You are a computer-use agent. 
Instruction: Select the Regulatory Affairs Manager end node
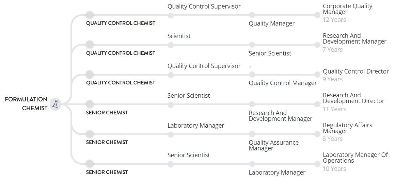pyautogui.click(x=317, y=134)
